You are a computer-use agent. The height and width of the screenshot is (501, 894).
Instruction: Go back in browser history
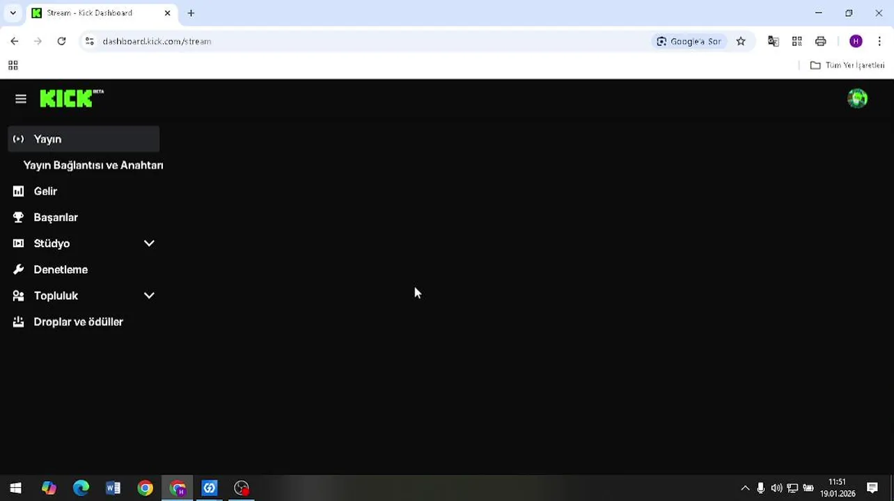[15, 41]
